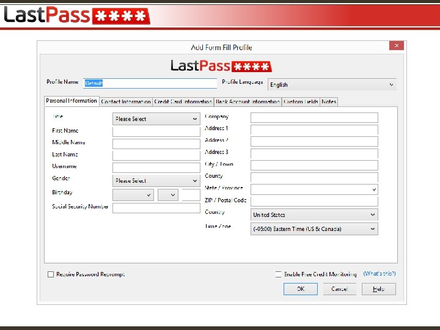The image size is (440, 330).
Task: Open the Gender Please Select dropdown
Action: tap(156, 181)
